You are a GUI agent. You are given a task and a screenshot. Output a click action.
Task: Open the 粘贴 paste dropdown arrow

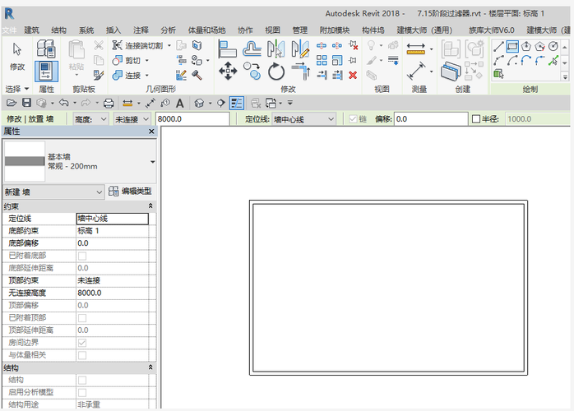(76, 75)
